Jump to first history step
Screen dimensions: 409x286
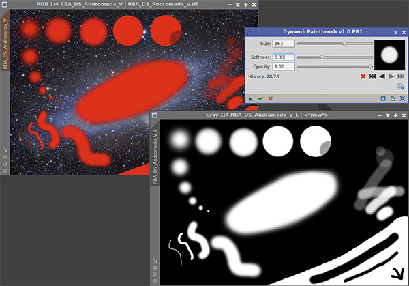click(x=373, y=76)
